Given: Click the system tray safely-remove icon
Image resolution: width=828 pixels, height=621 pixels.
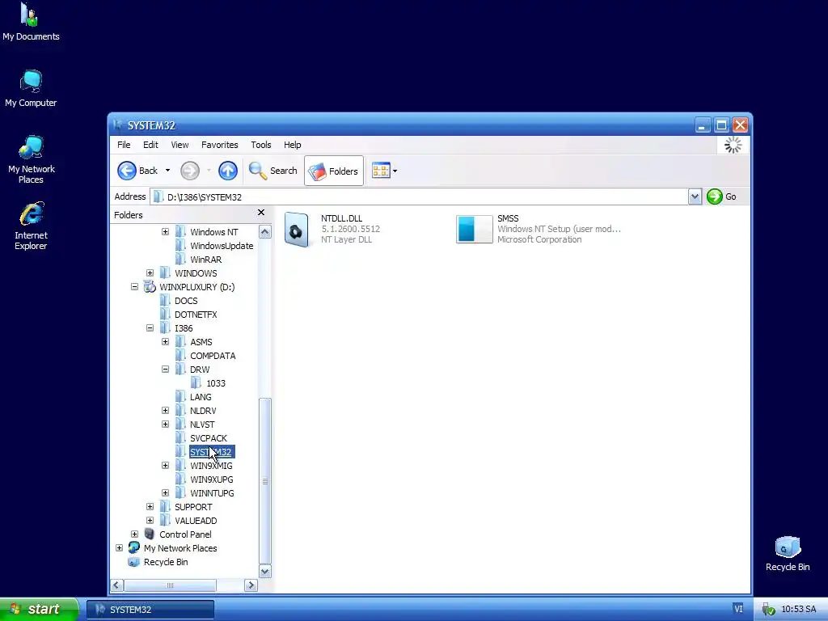Looking at the screenshot, I should coord(768,610).
